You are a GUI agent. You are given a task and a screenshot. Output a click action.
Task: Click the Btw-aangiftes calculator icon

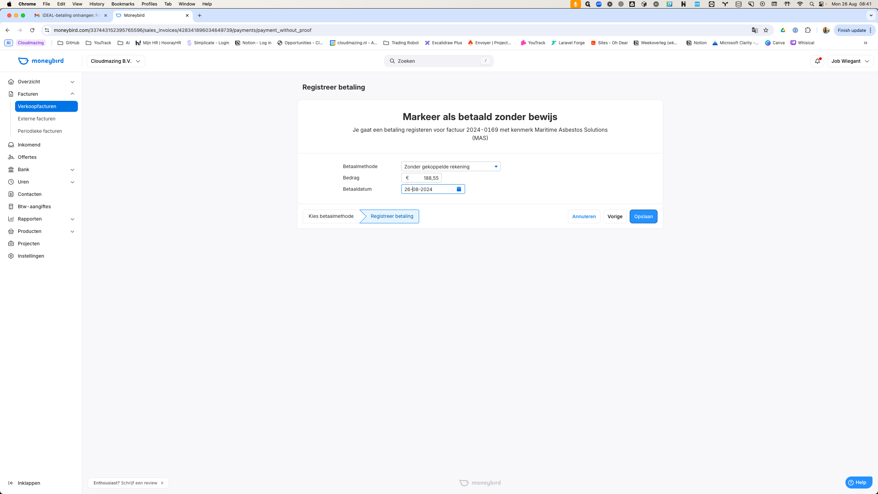tap(11, 207)
